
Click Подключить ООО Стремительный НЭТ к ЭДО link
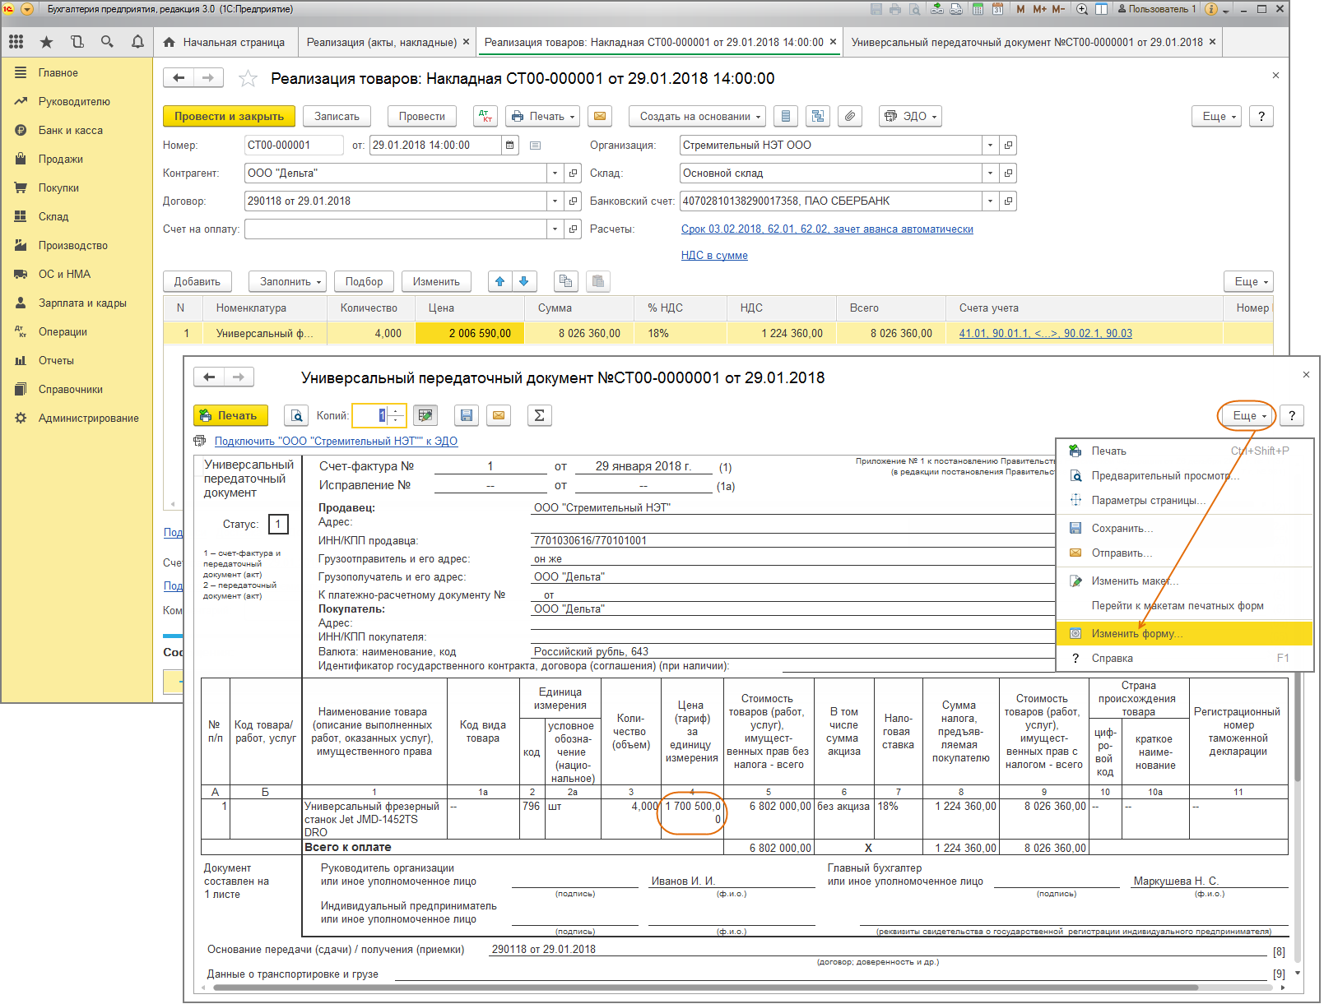(336, 442)
